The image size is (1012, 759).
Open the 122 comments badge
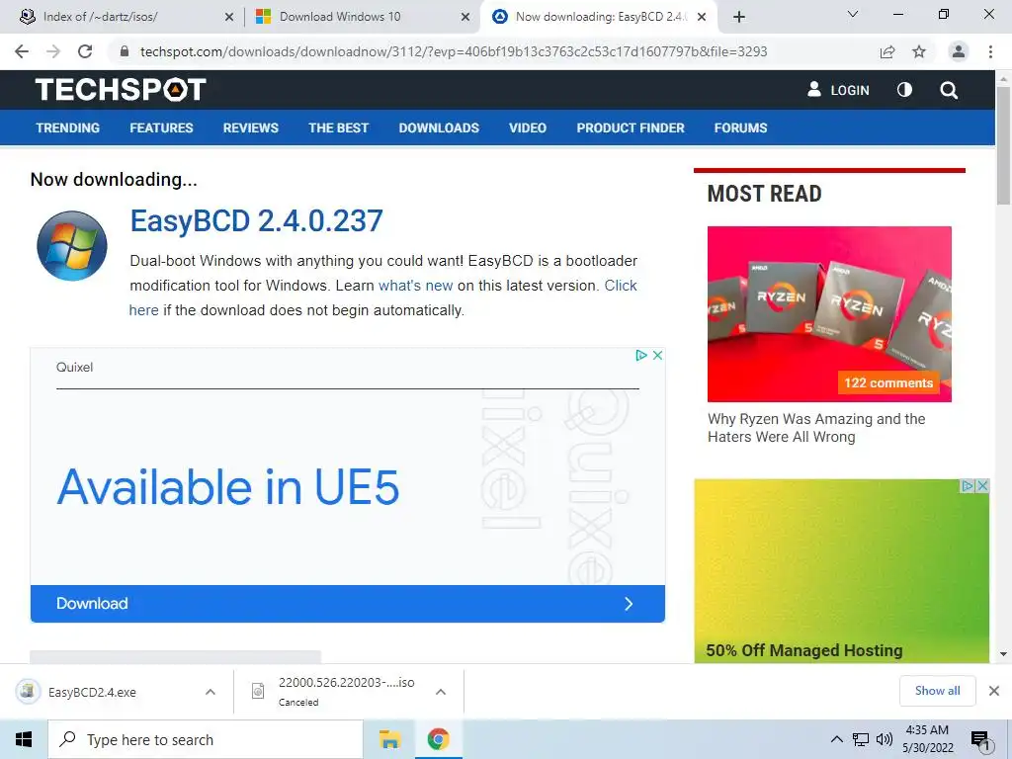tap(888, 382)
